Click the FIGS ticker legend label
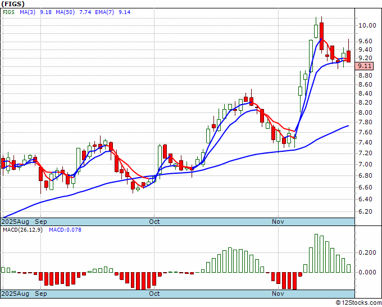This screenshot has height=307, width=382. (9, 12)
